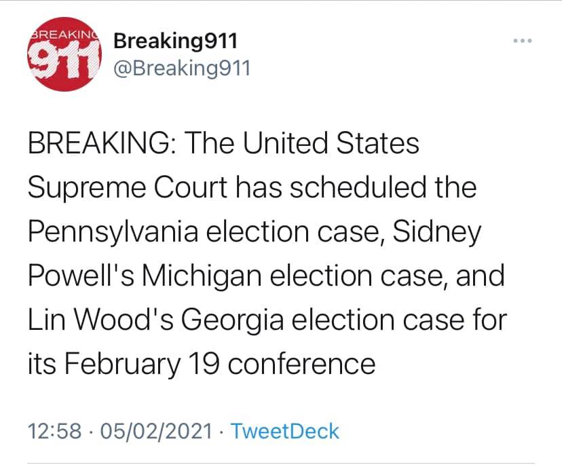This screenshot has width=562, height=465.
Task: Click the word conference in the tweet
Action: pyautogui.click(x=302, y=365)
